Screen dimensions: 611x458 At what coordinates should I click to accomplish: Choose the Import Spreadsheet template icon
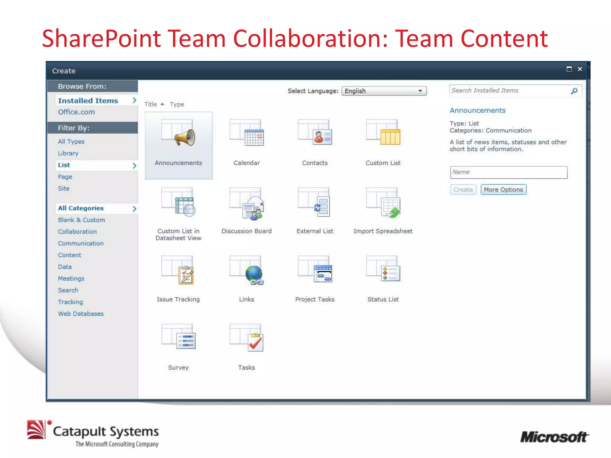[383, 202]
